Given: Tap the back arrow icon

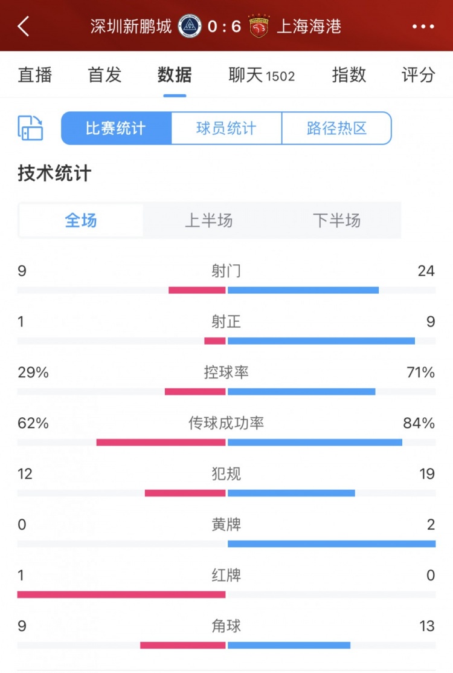Looking at the screenshot, I should click(x=24, y=27).
